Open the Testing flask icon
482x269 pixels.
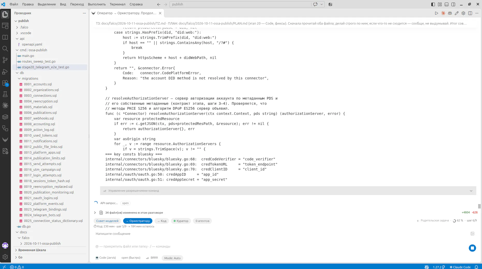pos(5,94)
